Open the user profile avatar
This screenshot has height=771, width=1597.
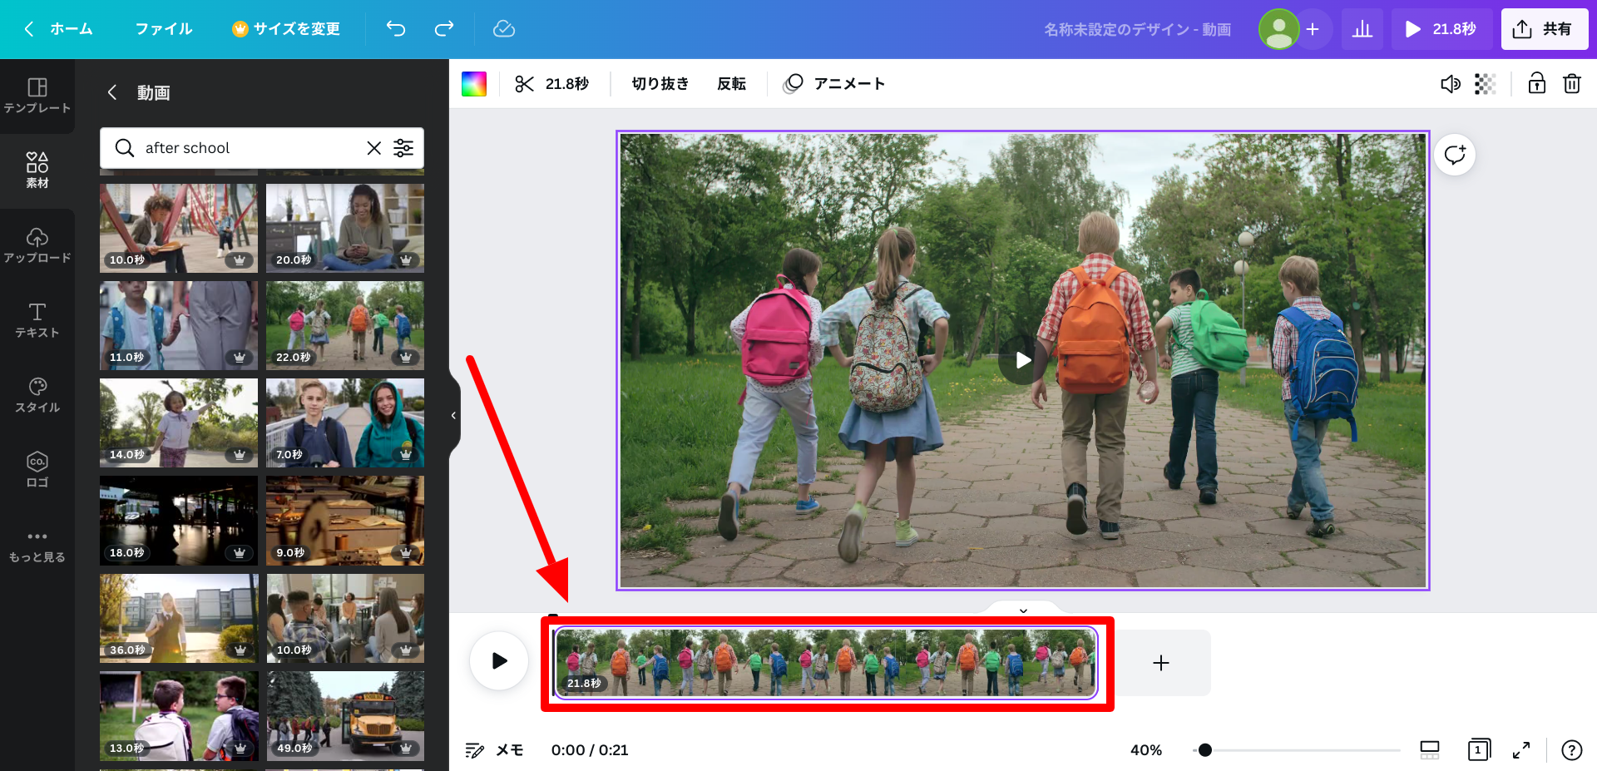point(1279,29)
